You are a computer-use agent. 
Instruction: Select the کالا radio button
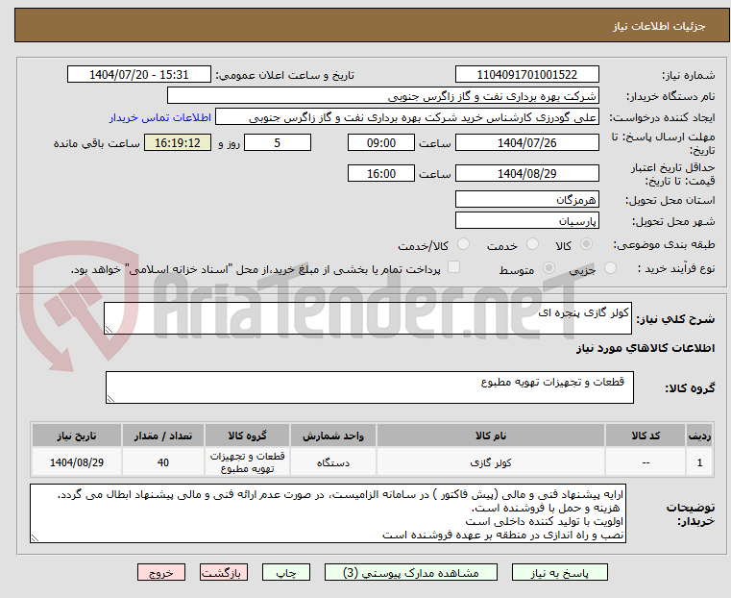point(587,244)
